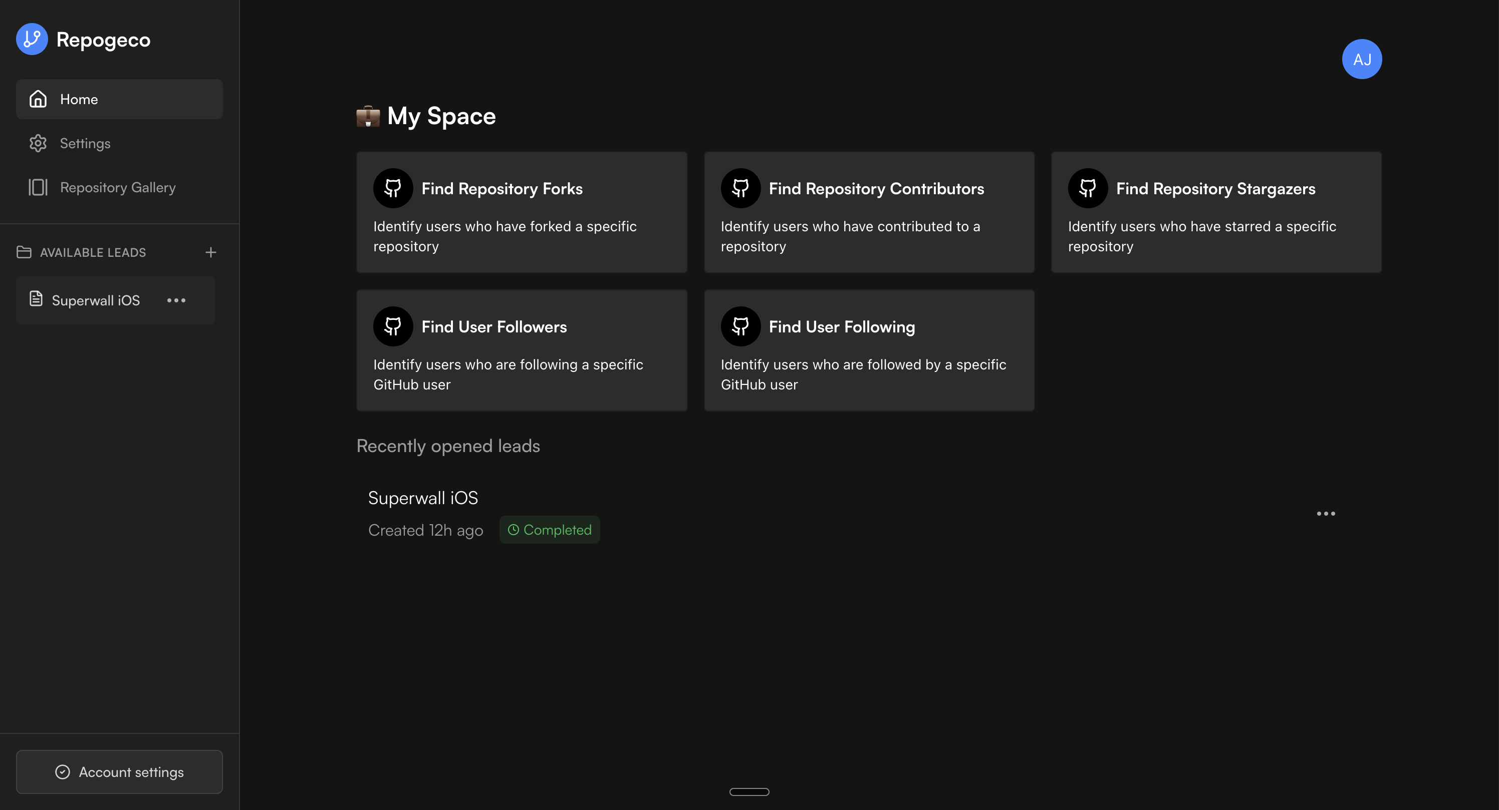
Task: Click the plus button to add a new lead
Action: click(x=210, y=252)
